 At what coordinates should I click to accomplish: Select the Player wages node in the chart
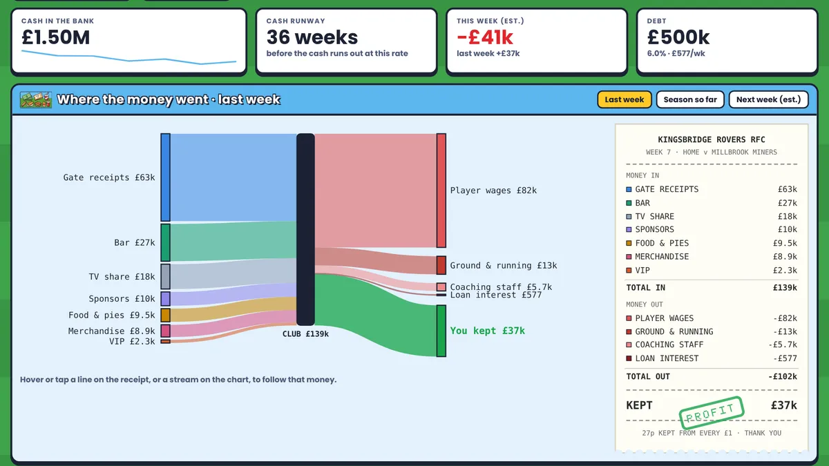pos(441,191)
